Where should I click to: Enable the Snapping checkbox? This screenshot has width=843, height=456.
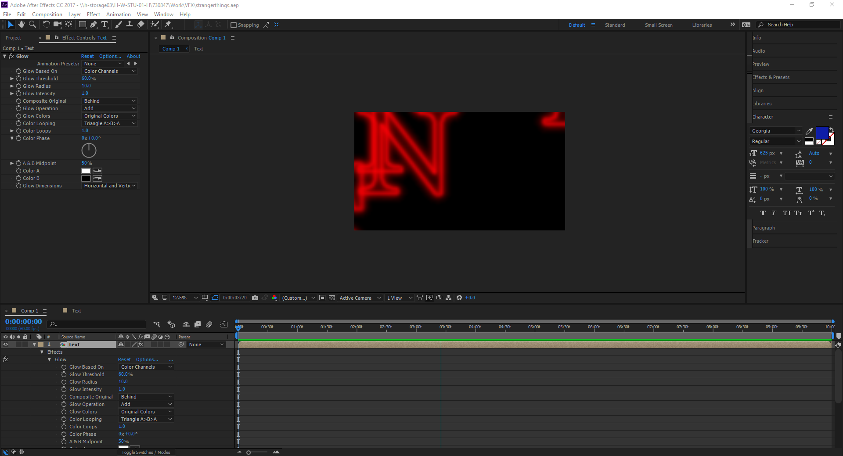click(x=234, y=25)
